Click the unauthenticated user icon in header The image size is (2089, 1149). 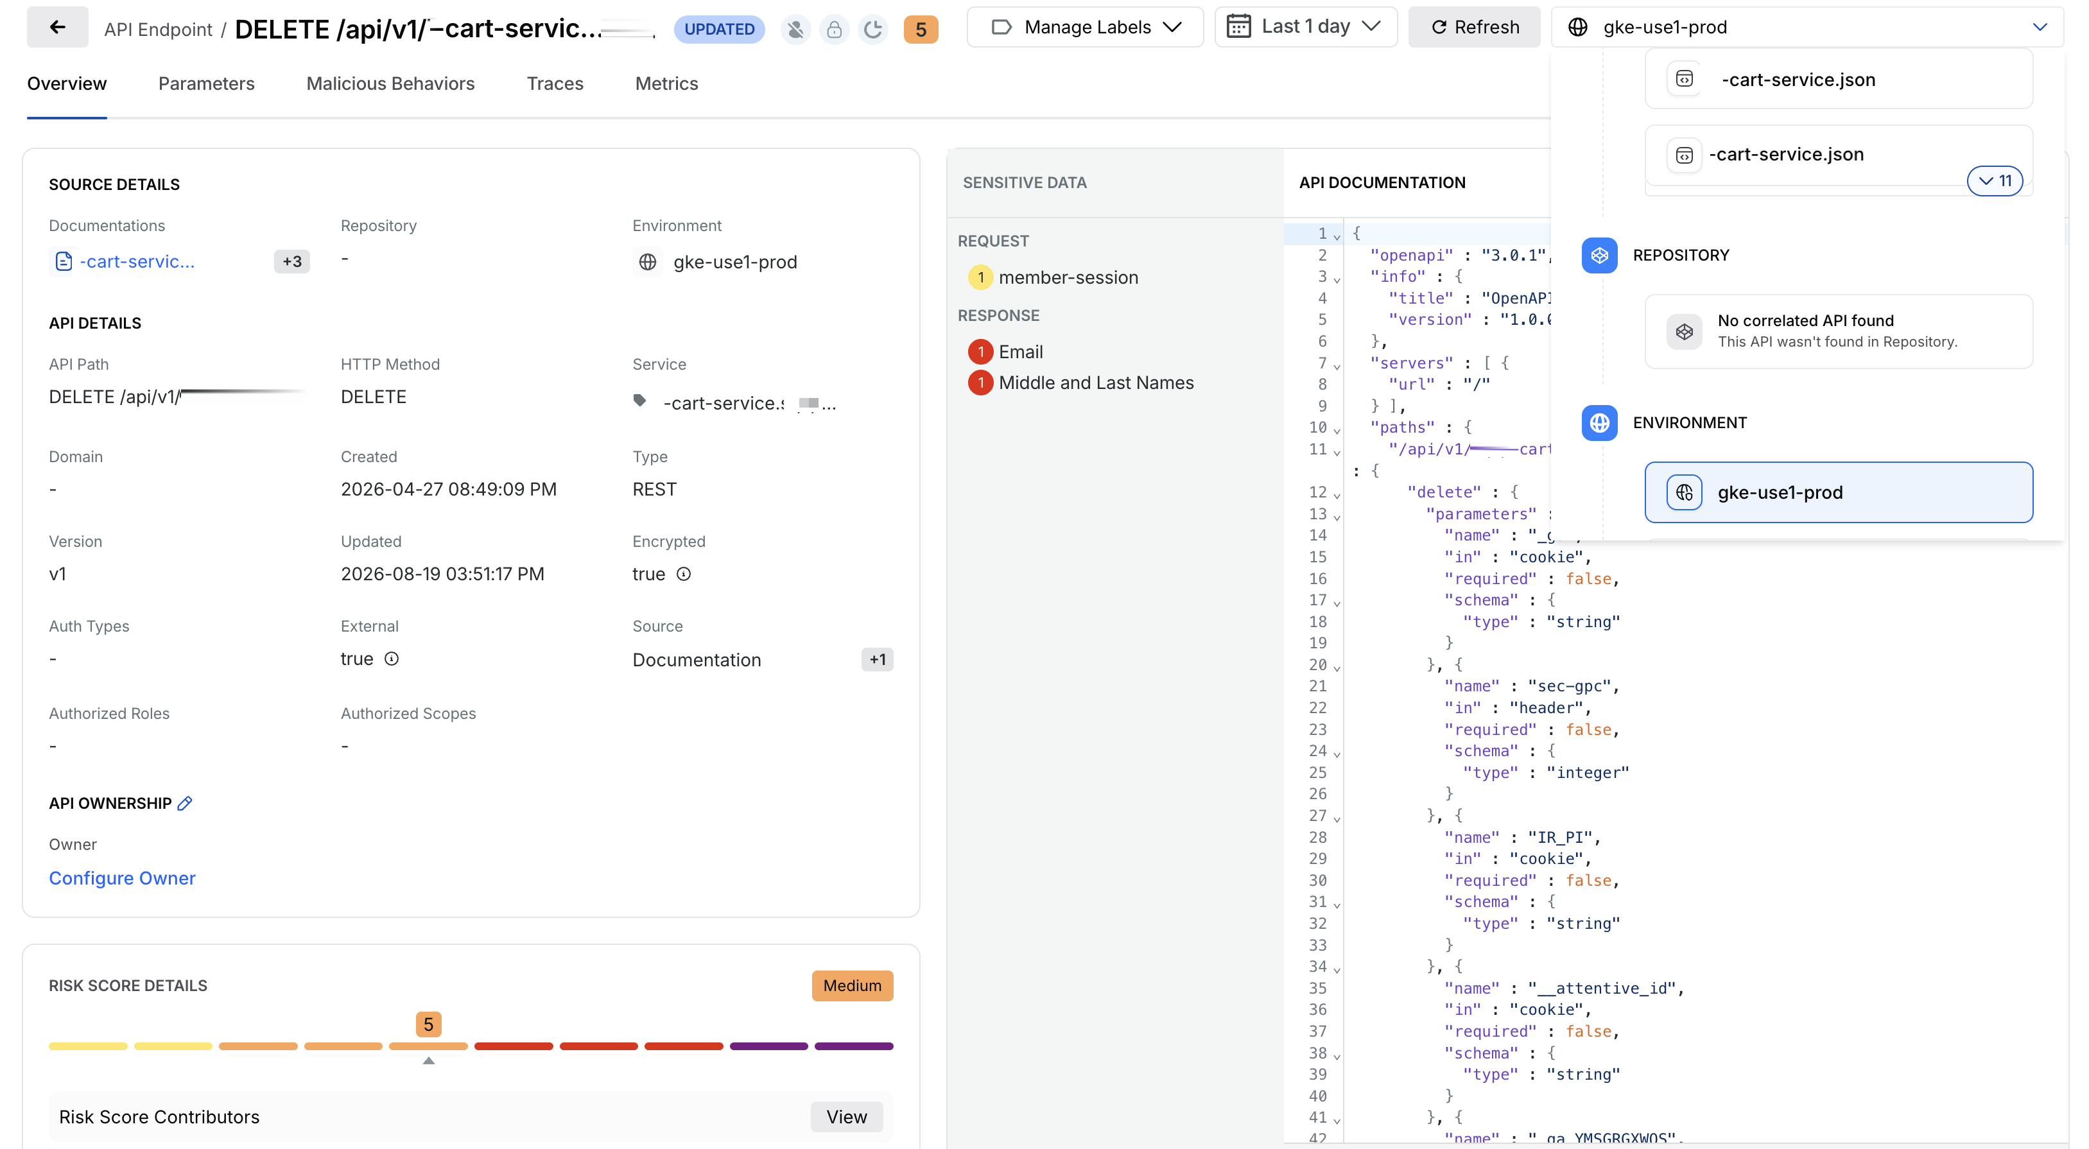coord(795,29)
